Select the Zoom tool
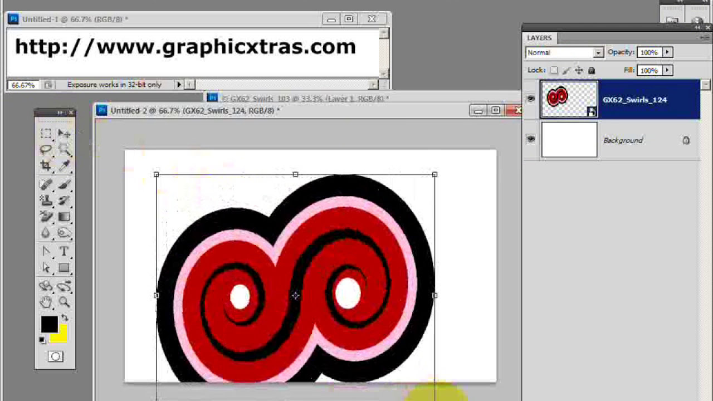The width and height of the screenshot is (713, 401). click(x=64, y=302)
